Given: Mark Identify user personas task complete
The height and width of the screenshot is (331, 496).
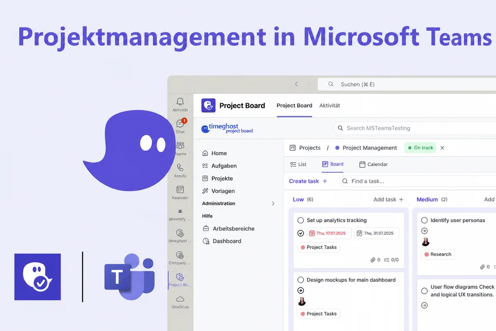Looking at the screenshot, I should [424, 221].
